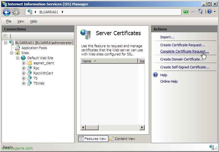The image size is (219, 152).
Task: Click the Sites folder icon
Action: click(17, 53)
